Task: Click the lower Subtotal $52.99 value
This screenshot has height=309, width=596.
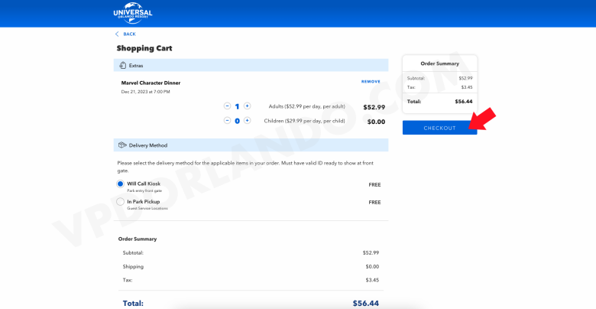Action: [x=371, y=252]
